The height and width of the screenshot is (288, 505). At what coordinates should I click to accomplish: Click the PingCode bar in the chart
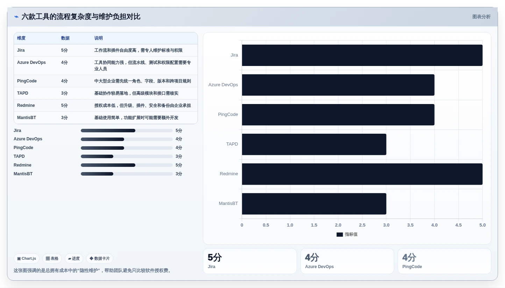pyautogui.click(x=338, y=115)
